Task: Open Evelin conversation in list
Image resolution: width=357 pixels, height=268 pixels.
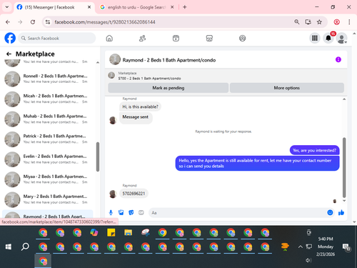Action: point(49,159)
